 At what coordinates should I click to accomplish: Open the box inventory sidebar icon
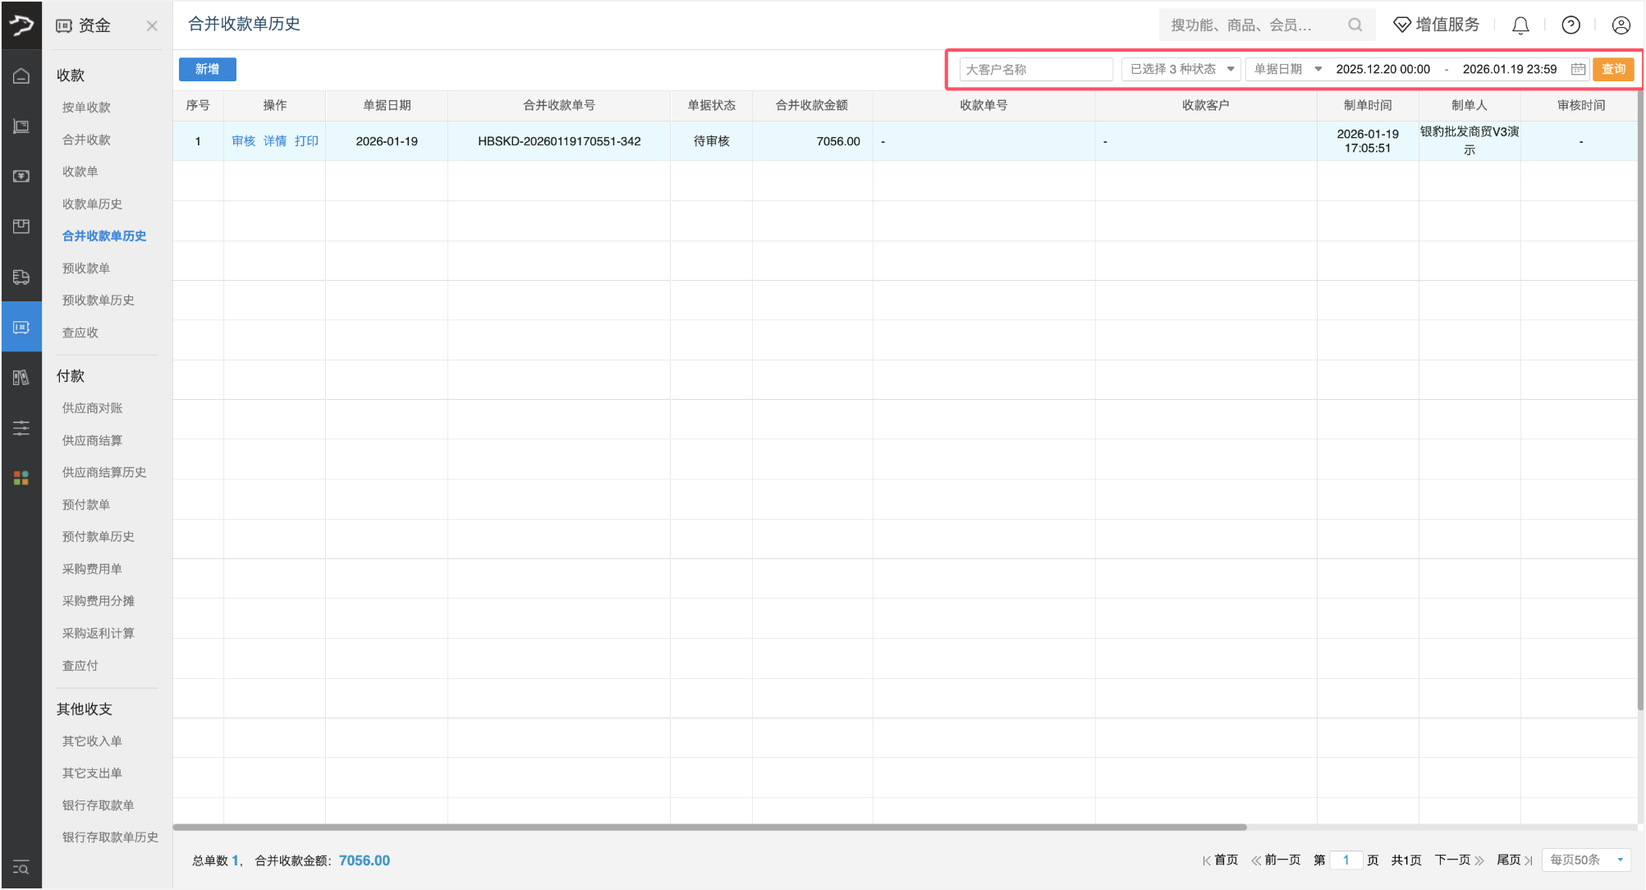point(21,227)
